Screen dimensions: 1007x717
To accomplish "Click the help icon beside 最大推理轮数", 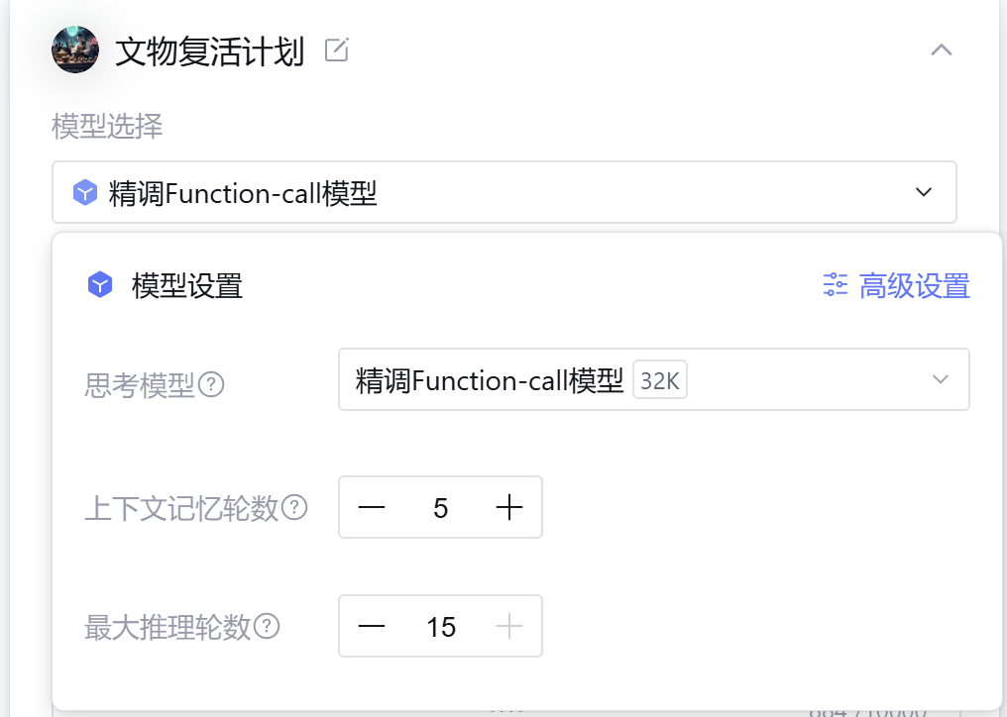I will (267, 626).
